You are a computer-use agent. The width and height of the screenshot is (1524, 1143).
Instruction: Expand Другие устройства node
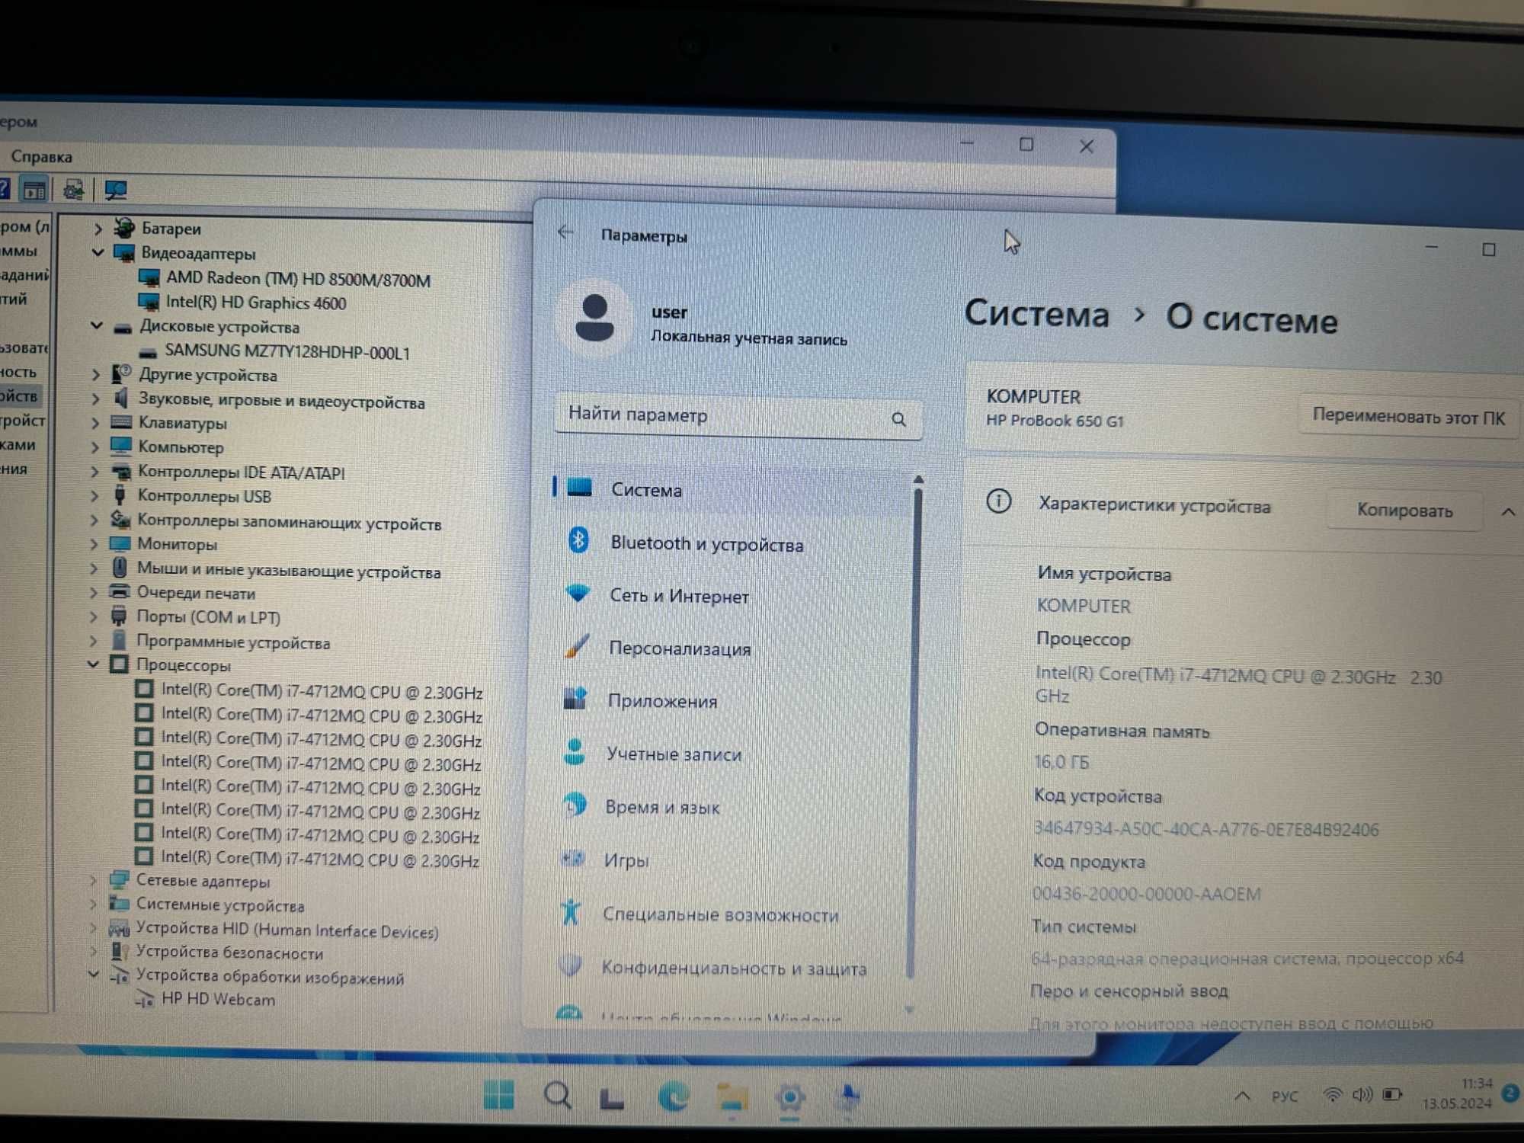[96, 374]
